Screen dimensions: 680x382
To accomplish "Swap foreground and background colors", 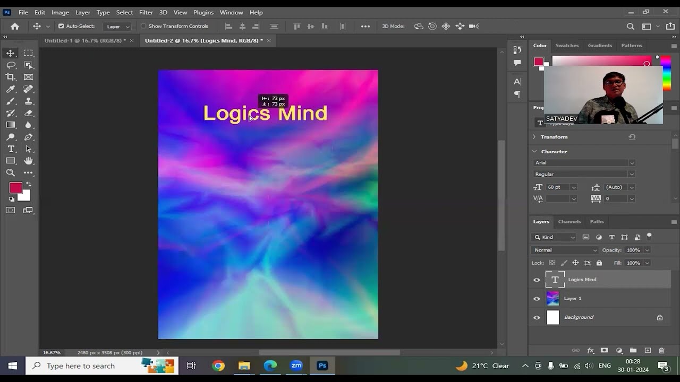I will click(x=29, y=184).
